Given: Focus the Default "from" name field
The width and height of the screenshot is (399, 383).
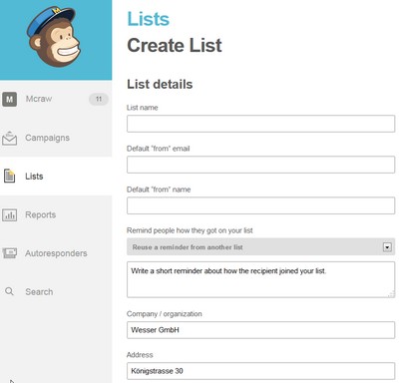Looking at the screenshot, I should pyautogui.click(x=260, y=205).
